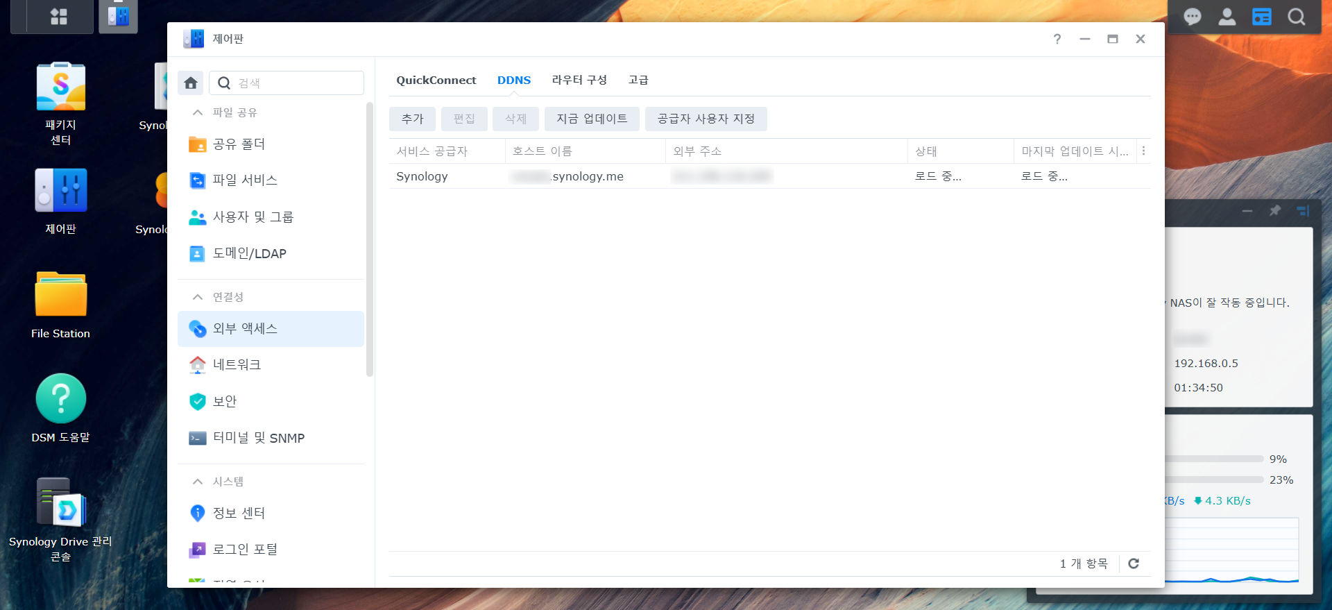
Task: Click the Control Panel home icon
Action: pos(191,83)
